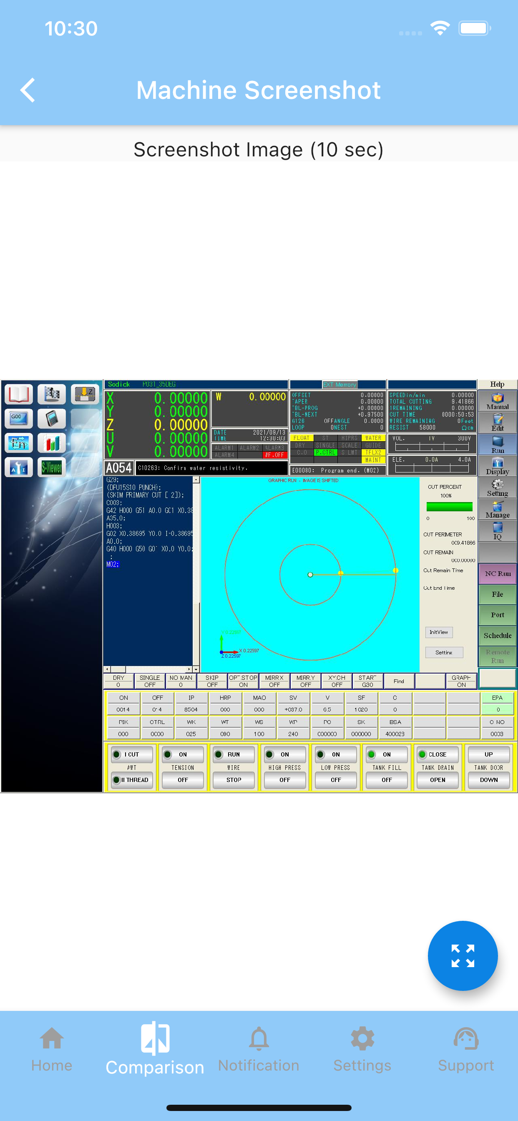Open the bar chart icon

tap(51, 443)
